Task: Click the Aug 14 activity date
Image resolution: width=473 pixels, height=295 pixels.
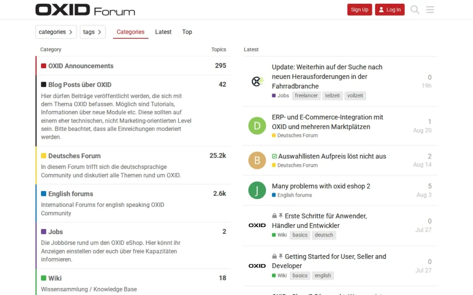Action: pyautogui.click(x=422, y=165)
